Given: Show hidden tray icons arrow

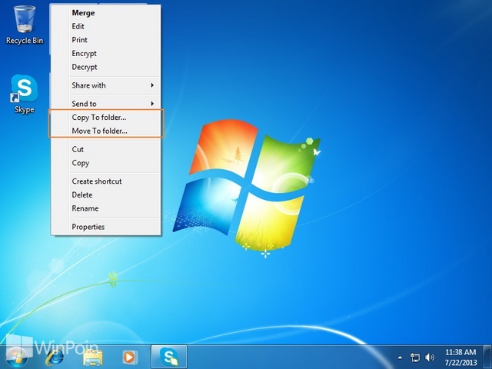Looking at the screenshot, I should pyautogui.click(x=400, y=357).
